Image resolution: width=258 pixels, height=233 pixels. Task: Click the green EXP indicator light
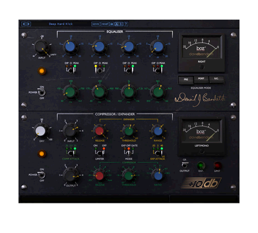click(201, 165)
